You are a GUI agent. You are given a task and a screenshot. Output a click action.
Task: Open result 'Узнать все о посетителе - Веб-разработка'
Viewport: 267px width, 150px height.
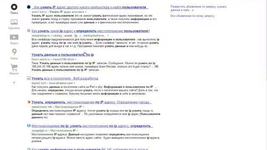click(65, 78)
